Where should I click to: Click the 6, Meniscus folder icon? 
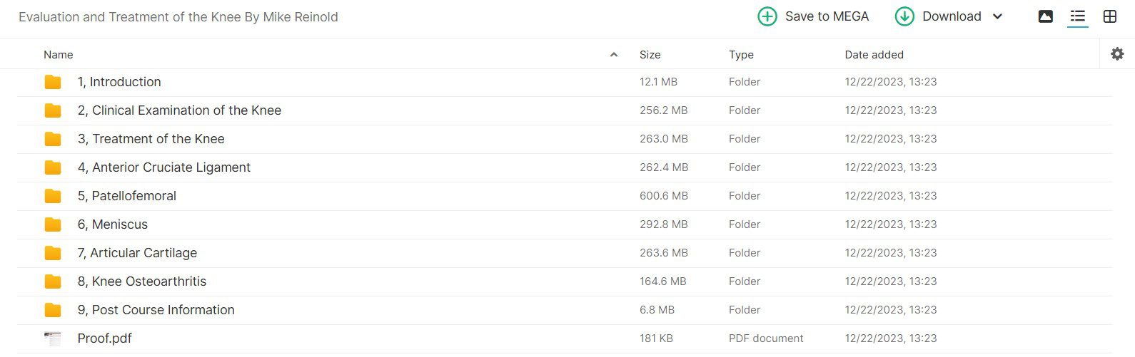[x=53, y=224]
